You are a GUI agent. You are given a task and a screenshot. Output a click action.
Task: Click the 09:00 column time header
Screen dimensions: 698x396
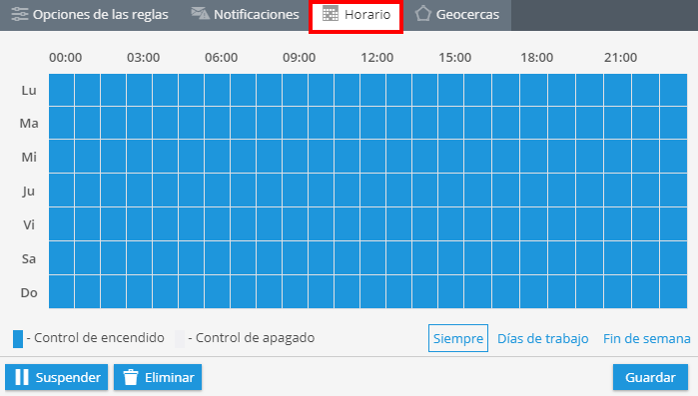point(300,57)
